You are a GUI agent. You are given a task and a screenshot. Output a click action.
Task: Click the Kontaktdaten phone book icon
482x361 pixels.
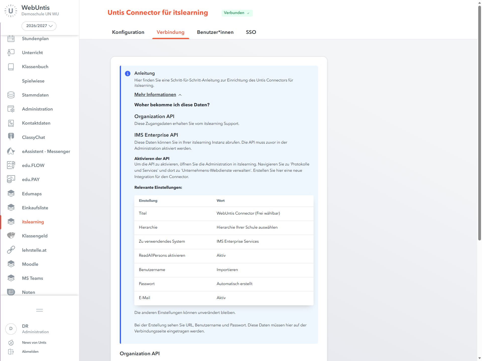[x=11, y=123]
